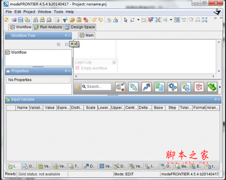Click the Base column header

pyautogui.click(x=159, y=108)
